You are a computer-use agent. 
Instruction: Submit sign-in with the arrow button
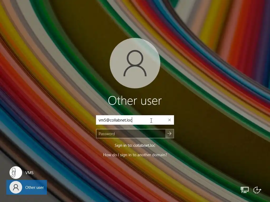(x=170, y=134)
